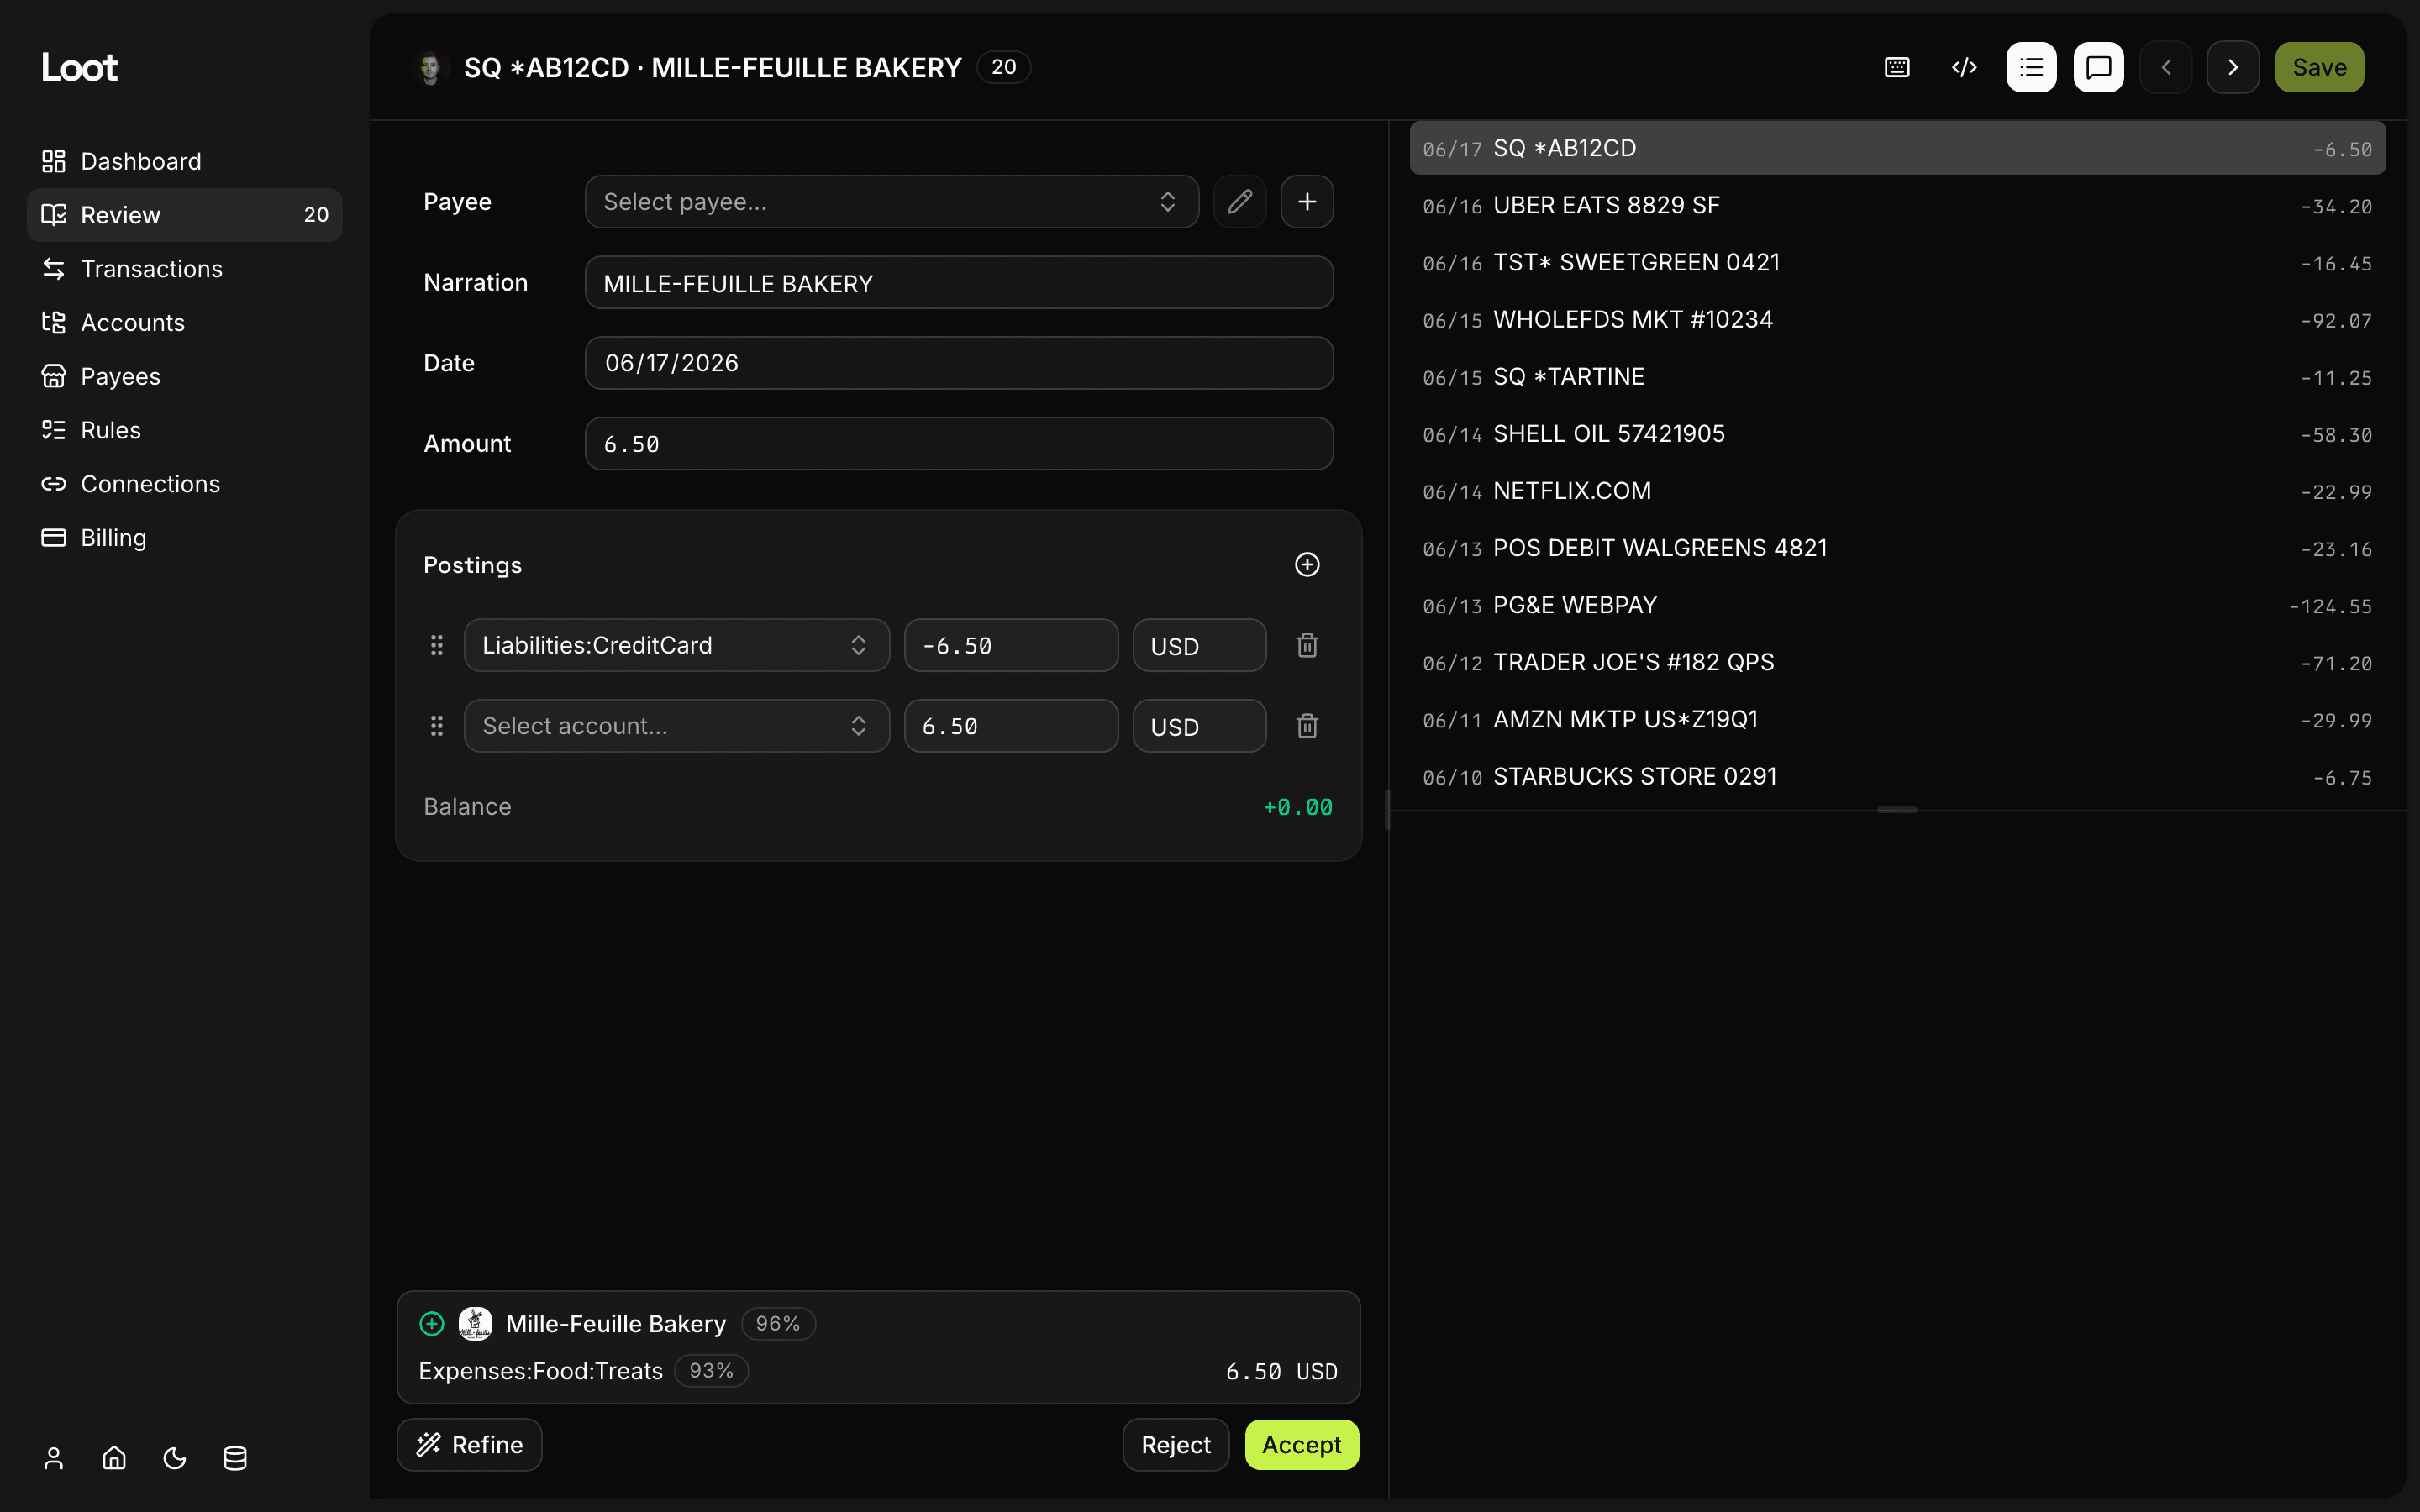Open Liabilities:CreditCard account dropdown
Viewport: 2420px width, 1512px height.
coord(676,645)
